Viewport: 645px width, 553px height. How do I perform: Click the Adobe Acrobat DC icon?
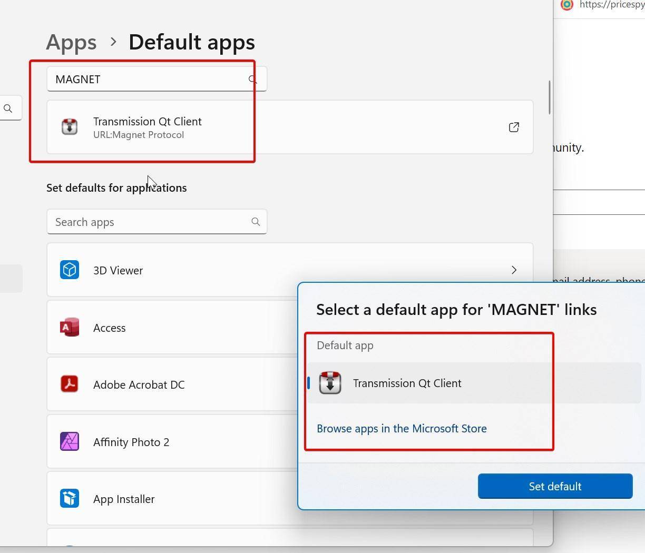69,384
